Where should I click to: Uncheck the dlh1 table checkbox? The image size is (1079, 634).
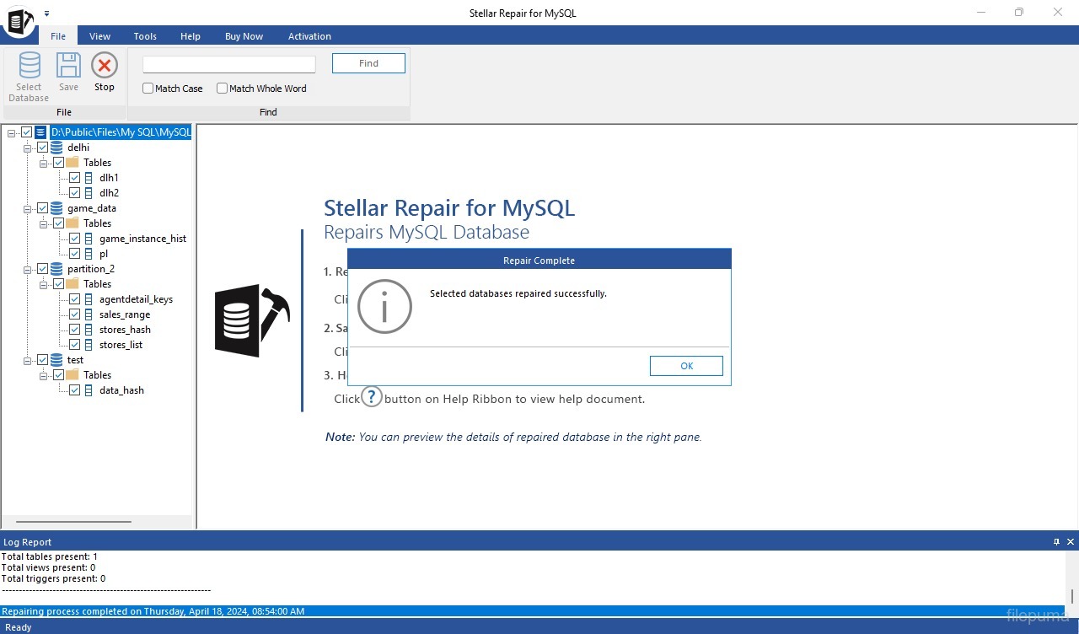click(x=75, y=178)
